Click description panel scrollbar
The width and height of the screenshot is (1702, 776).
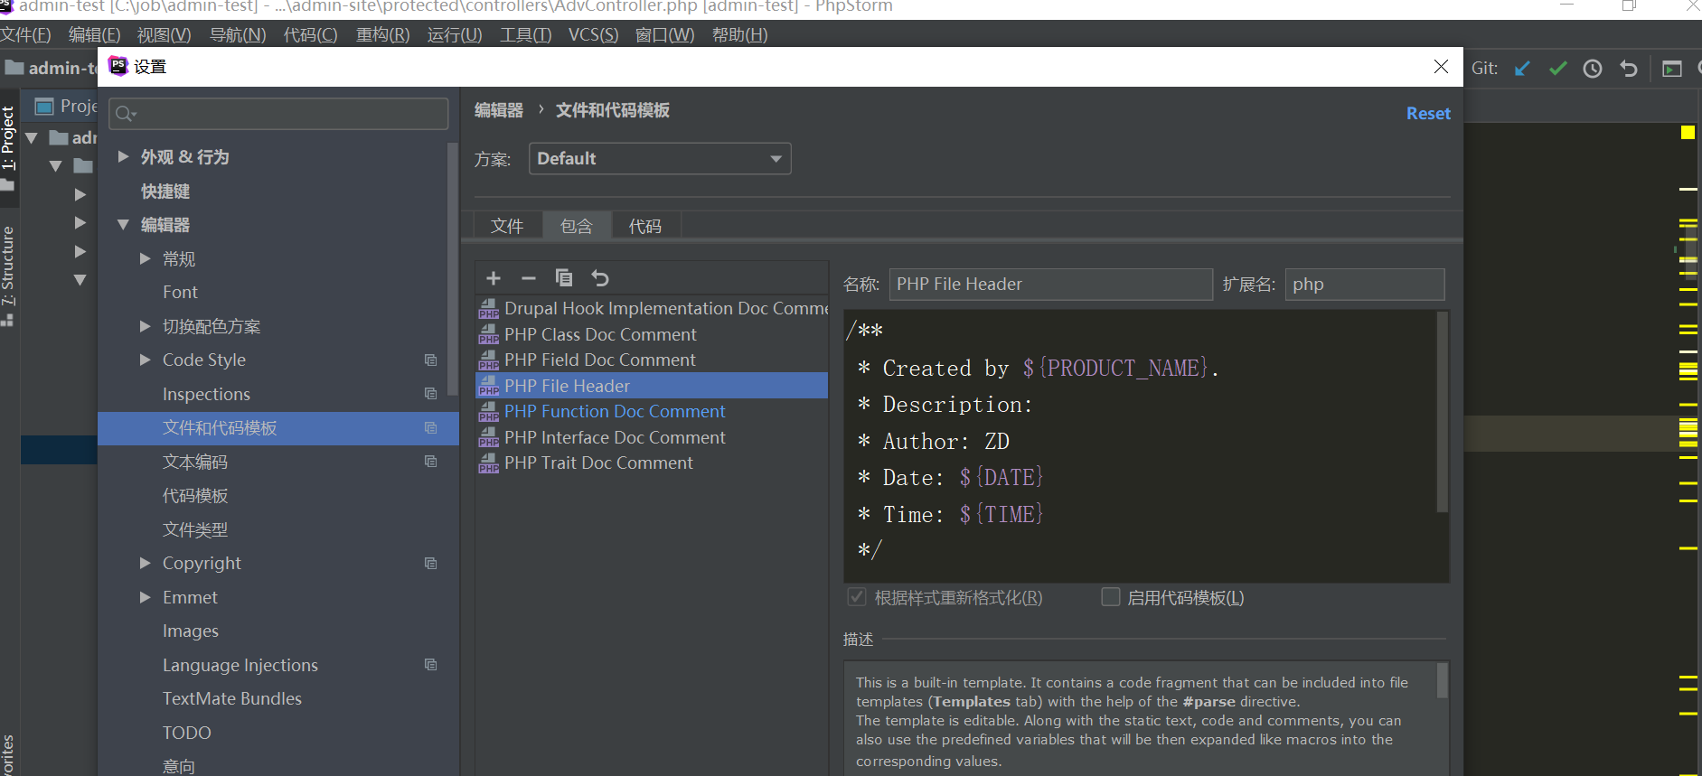click(x=1442, y=681)
